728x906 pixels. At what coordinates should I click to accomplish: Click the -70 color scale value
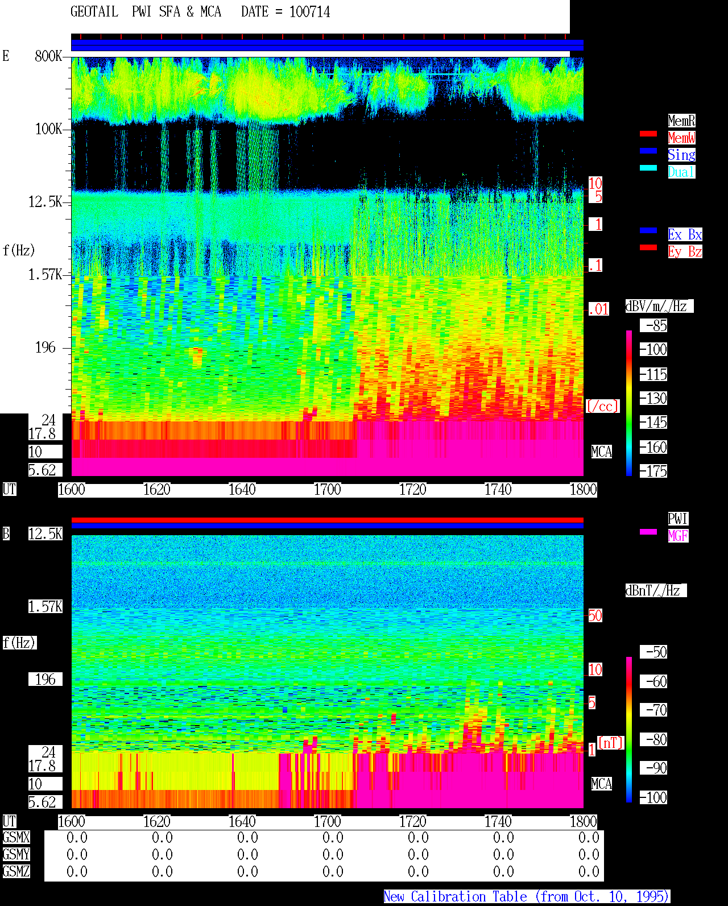tap(654, 710)
